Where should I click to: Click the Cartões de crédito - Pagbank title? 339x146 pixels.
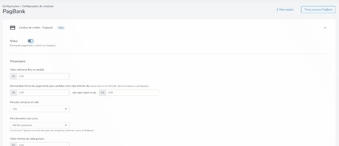pos(36,28)
